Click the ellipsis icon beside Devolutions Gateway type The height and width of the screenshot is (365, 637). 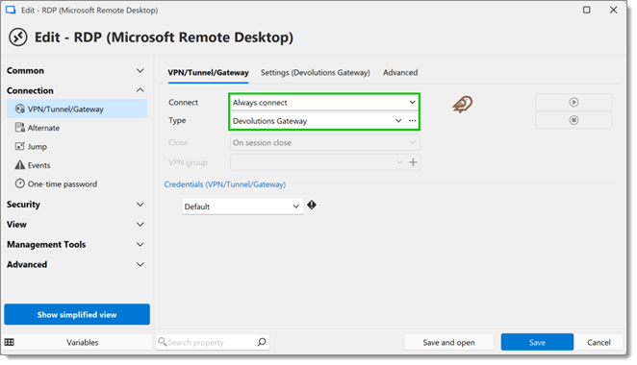413,121
